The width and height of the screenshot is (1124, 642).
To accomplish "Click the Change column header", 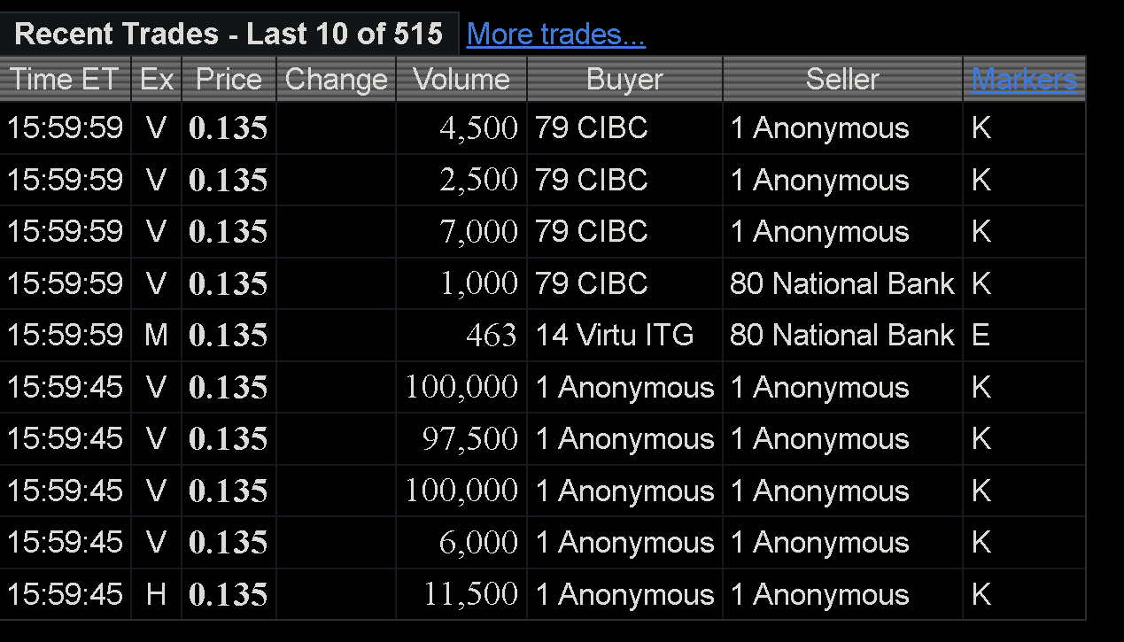I will (x=336, y=80).
